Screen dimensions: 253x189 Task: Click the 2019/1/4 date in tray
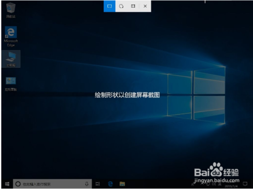click(x=231, y=186)
